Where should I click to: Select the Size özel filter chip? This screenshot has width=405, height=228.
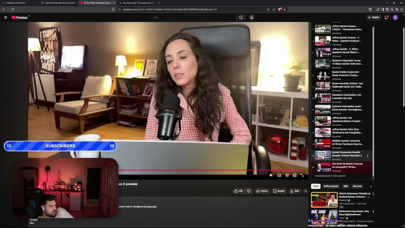coord(357,186)
